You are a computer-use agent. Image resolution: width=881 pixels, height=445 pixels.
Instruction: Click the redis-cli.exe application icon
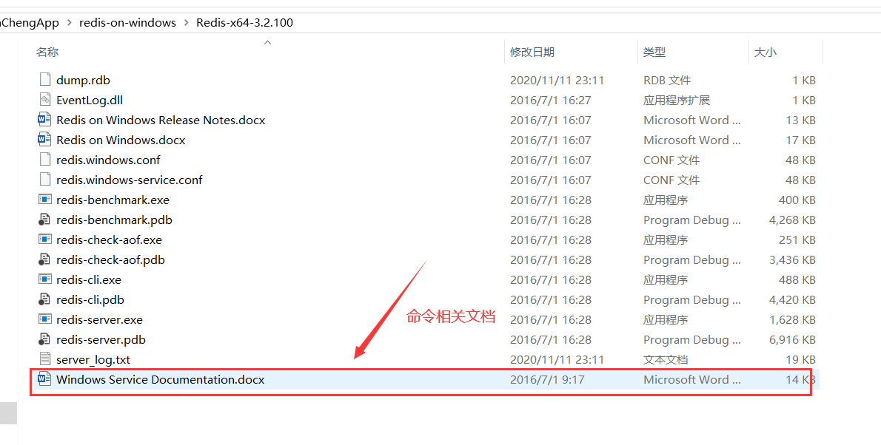tap(45, 279)
